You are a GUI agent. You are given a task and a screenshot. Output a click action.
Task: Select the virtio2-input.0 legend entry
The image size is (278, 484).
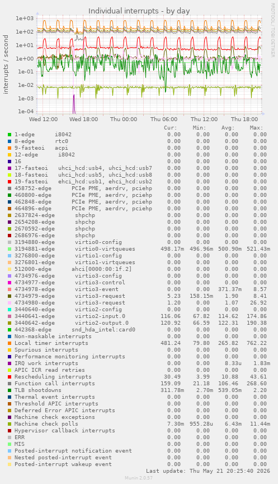click(70, 316)
